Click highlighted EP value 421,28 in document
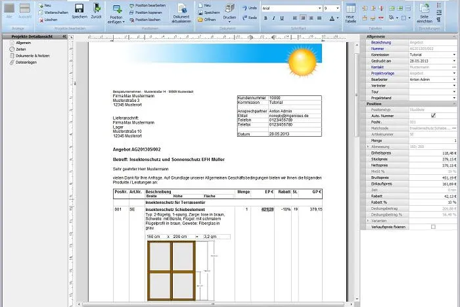This screenshot has height=307, width=460. tap(267, 209)
